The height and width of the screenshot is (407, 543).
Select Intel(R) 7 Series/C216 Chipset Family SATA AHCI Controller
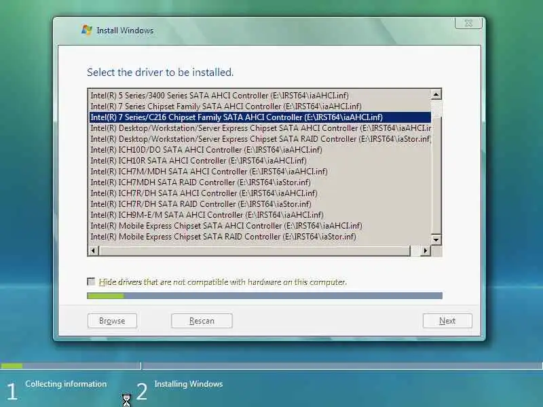[x=260, y=117]
